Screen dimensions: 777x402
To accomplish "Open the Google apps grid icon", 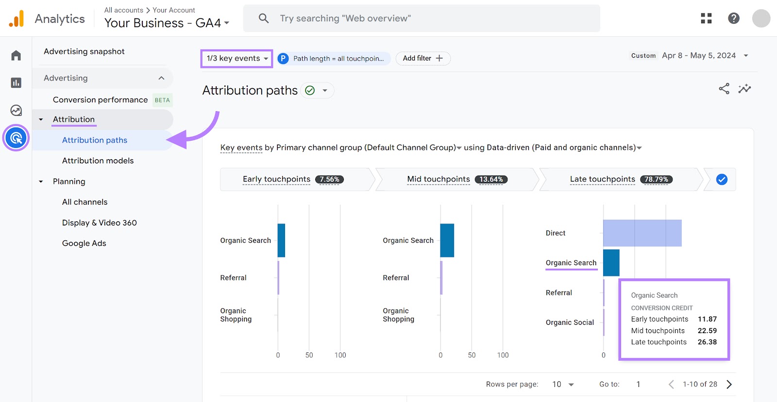I will point(706,18).
